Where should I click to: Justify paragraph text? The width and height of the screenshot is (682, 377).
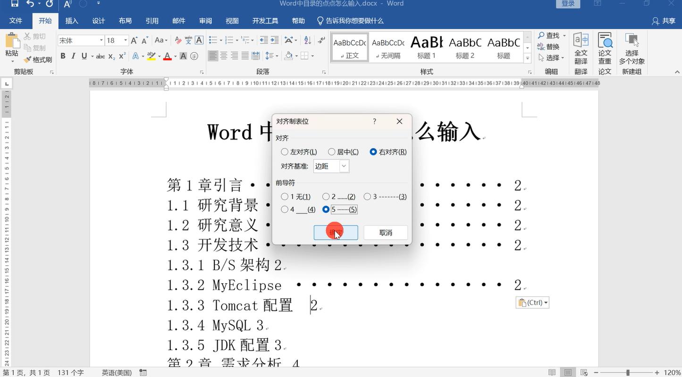(245, 56)
